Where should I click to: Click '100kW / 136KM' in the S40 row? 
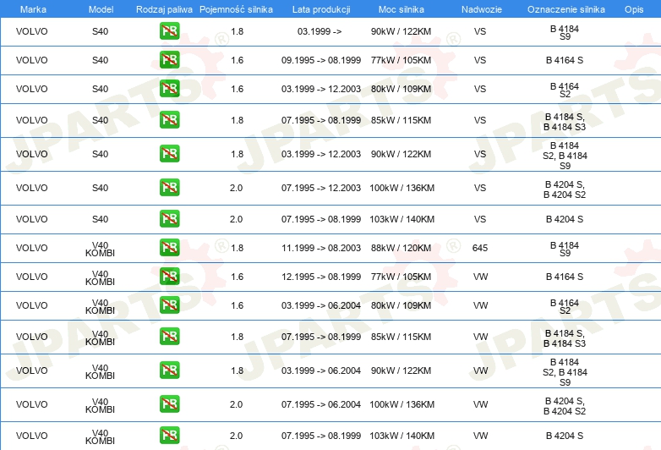402,188
